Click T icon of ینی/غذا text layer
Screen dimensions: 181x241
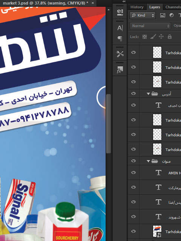pyautogui.click(x=158, y=202)
